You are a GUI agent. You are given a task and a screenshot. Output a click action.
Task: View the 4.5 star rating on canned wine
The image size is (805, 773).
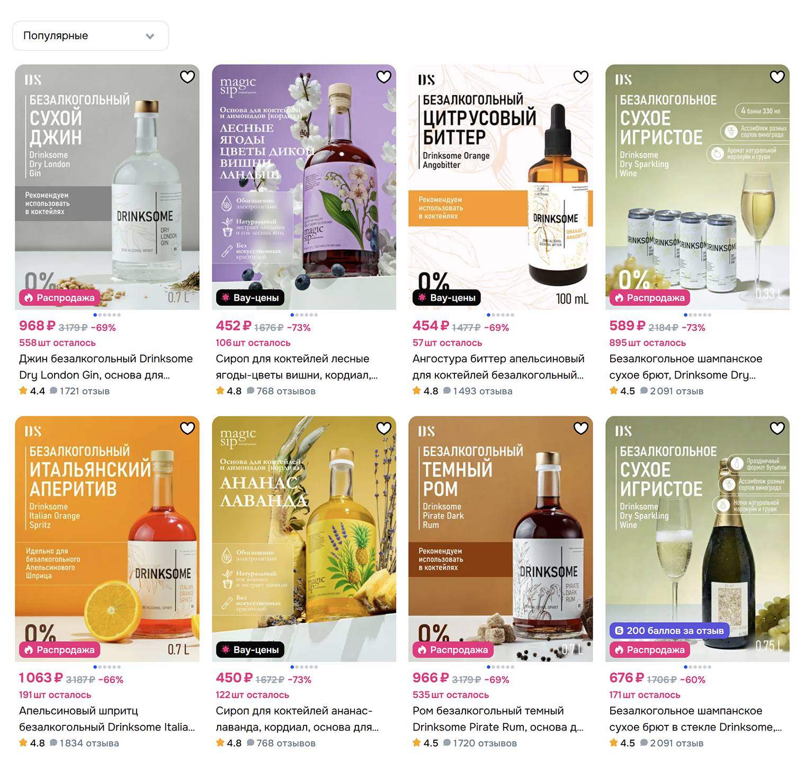pyautogui.click(x=622, y=391)
